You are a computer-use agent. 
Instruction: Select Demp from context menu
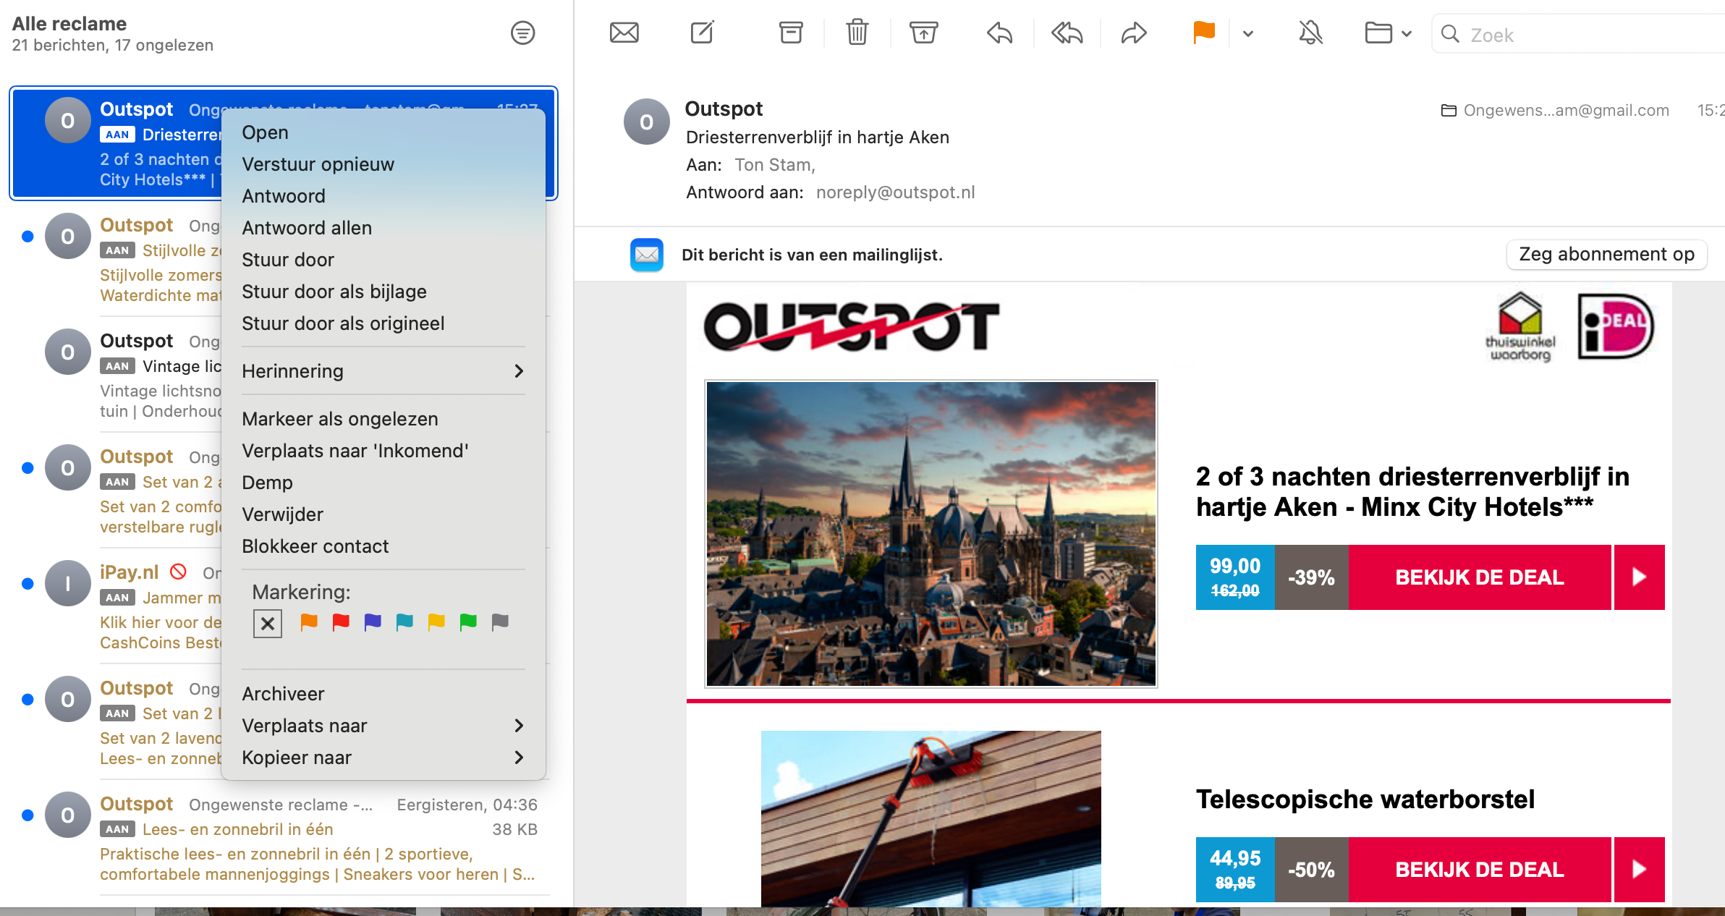(383, 483)
